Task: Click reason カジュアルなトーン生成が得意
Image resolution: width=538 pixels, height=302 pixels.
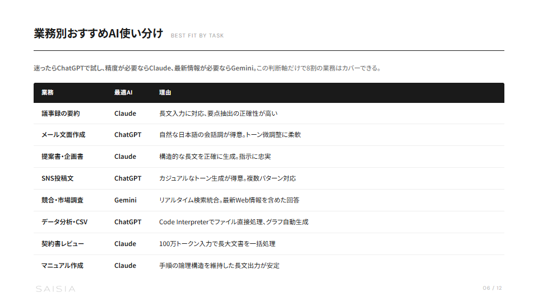Action: click(x=228, y=178)
